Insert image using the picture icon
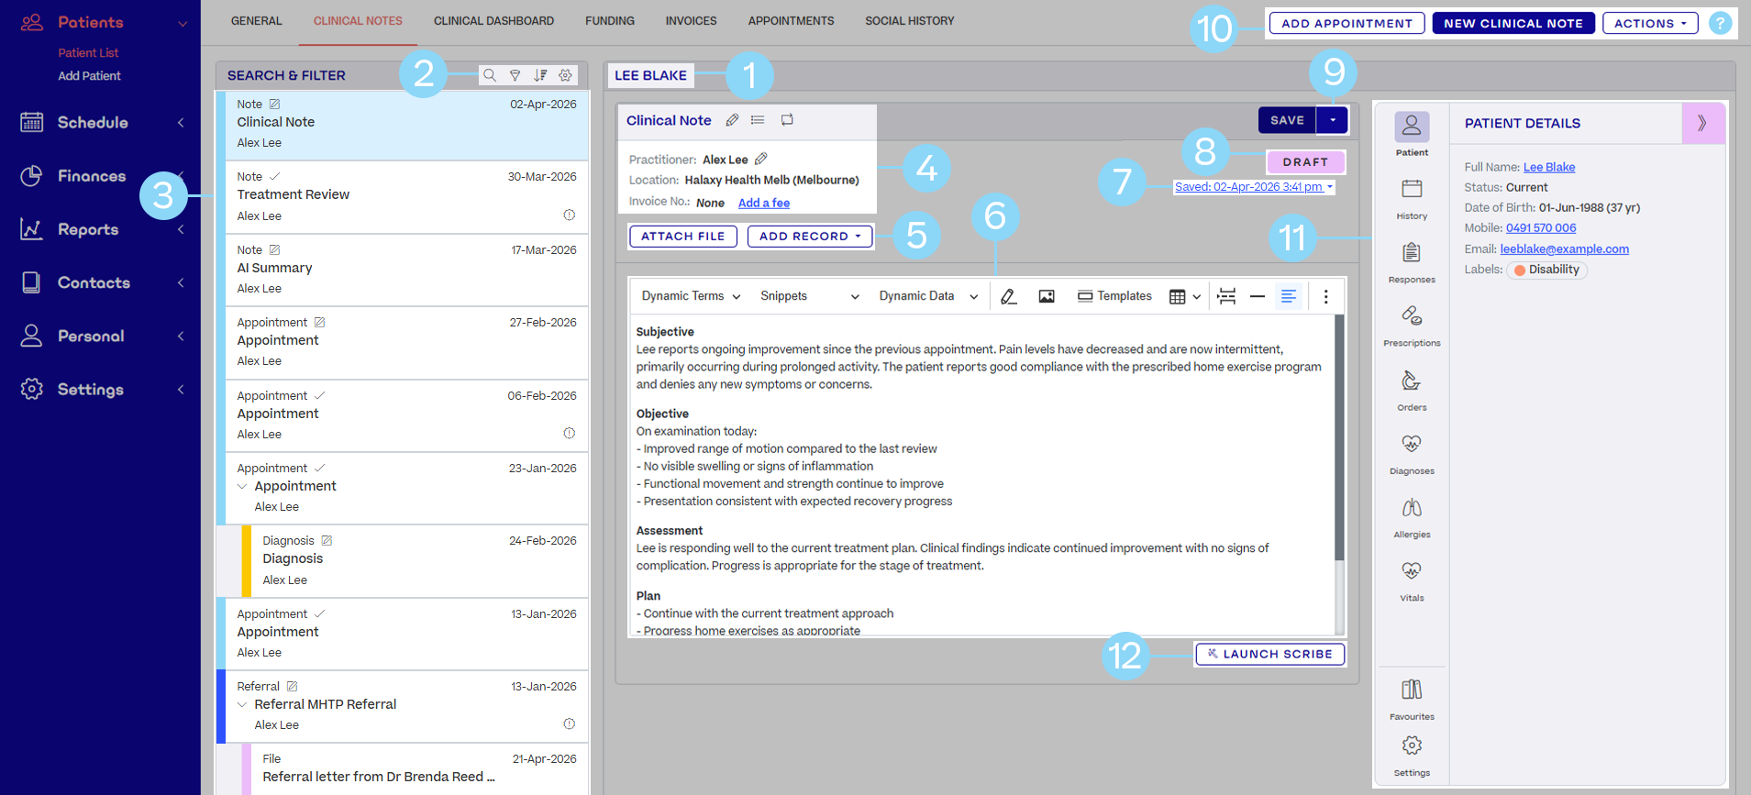The image size is (1751, 795). [x=1047, y=296]
